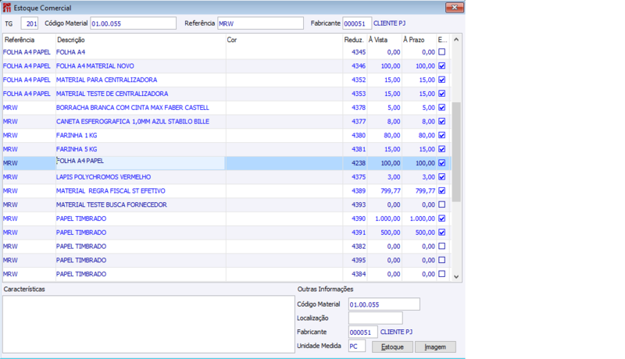
Task: Click the Referência search field with MRW
Action: [x=260, y=23]
